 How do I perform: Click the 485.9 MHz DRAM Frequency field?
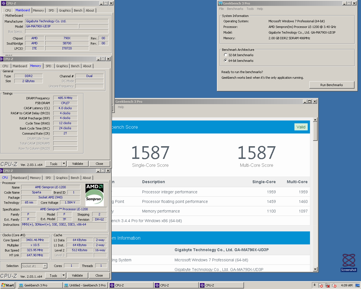pyautogui.click(x=65, y=98)
